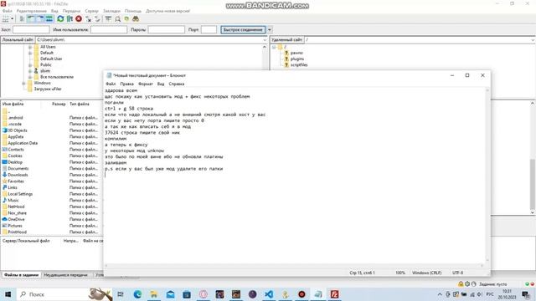536x301 pixels.
Task: Collapse the remote root "/" tree node
Action: pos(274,47)
